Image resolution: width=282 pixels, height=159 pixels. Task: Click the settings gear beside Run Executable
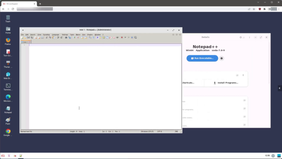[221, 58]
